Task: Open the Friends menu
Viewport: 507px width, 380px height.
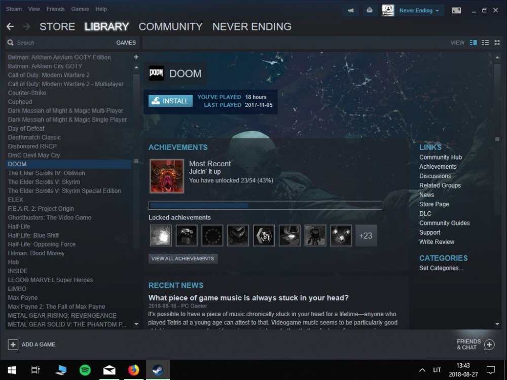Action: pos(56,9)
